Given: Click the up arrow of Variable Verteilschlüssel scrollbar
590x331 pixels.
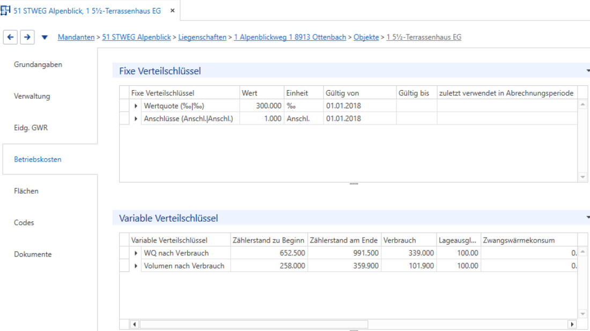Looking at the screenshot, I should click(582, 252).
